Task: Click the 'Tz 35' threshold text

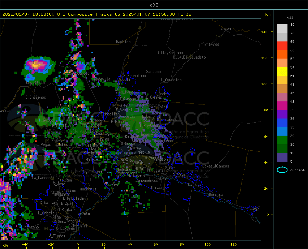Action: click(184, 14)
